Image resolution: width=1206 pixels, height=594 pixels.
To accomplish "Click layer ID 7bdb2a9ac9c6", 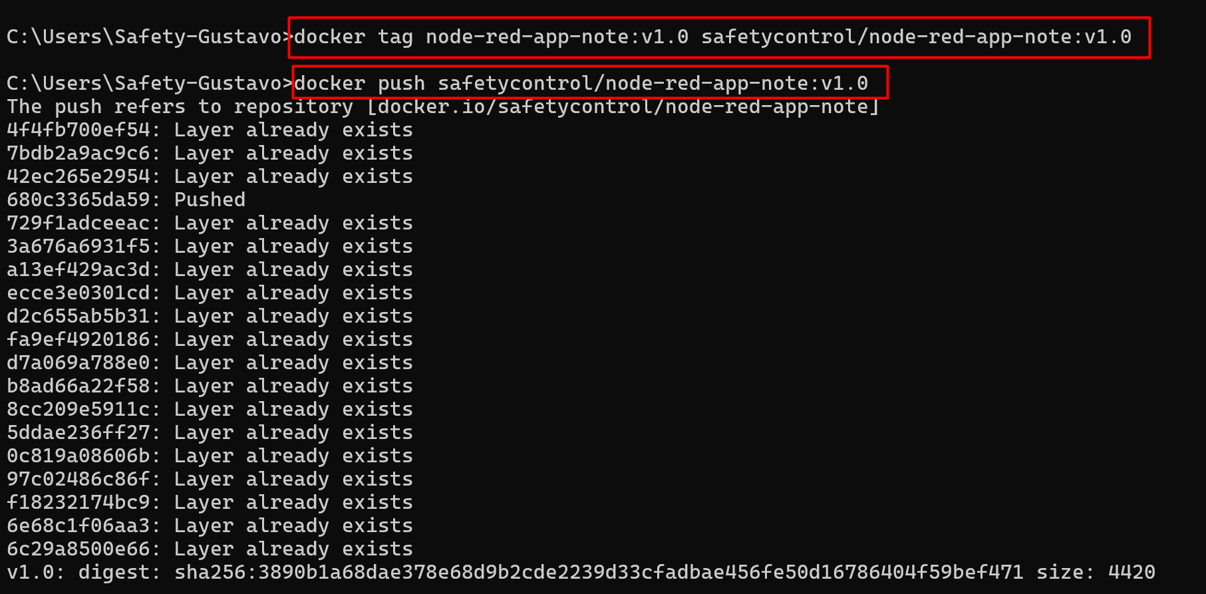I will [78, 154].
